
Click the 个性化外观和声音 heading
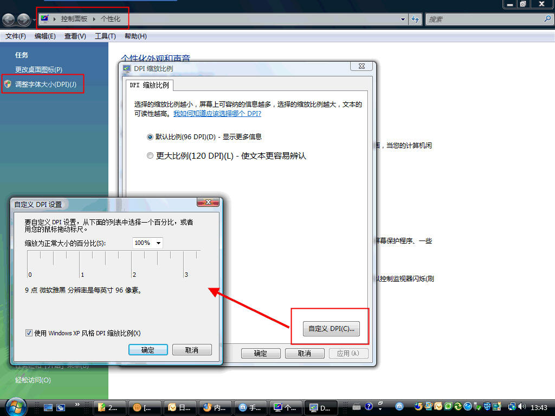tap(156, 58)
